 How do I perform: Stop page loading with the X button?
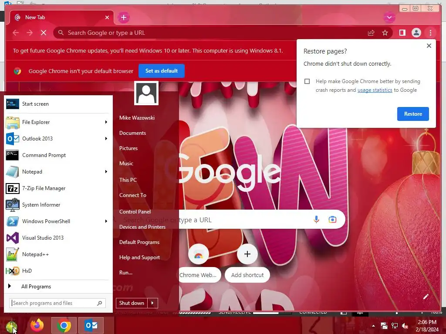pyautogui.click(x=44, y=33)
